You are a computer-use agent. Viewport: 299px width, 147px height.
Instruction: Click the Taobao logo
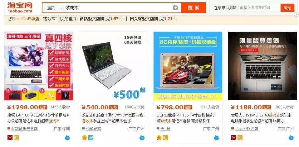coord(20,7)
